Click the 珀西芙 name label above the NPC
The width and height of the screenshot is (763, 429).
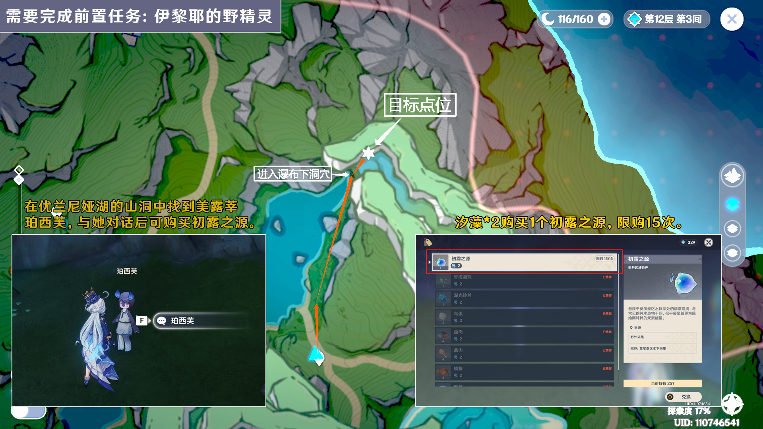click(x=127, y=271)
